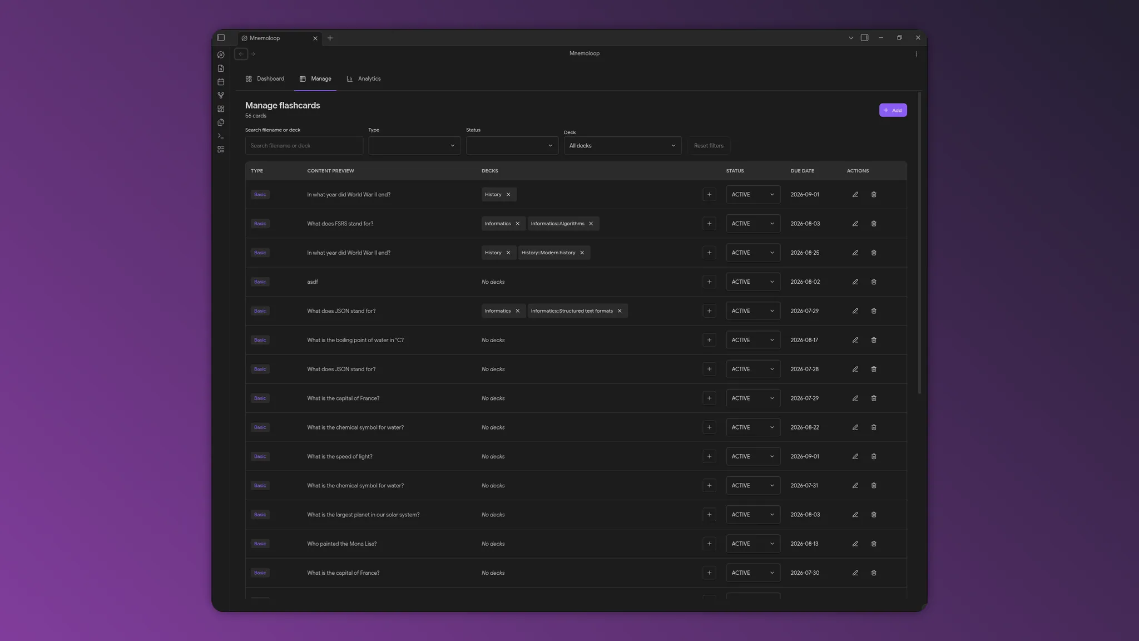Open the tab list chevron in title bar
This screenshot has width=1139, height=641.
pyautogui.click(x=851, y=38)
